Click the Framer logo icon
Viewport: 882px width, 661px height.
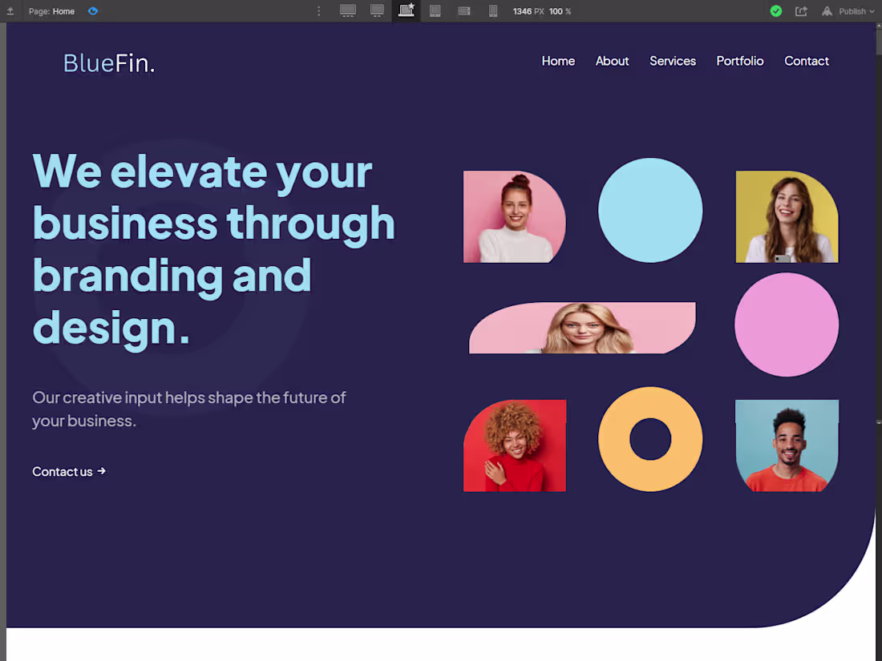tap(826, 10)
